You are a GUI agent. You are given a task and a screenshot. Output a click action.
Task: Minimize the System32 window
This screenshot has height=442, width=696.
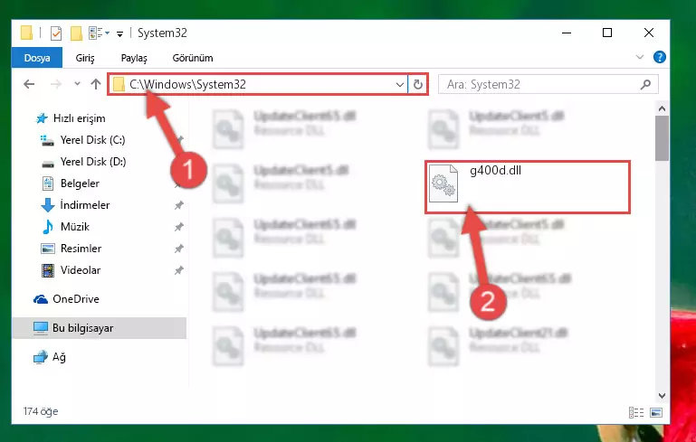(567, 33)
